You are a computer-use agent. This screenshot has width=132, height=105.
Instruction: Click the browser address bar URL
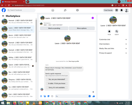coord(29,5)
